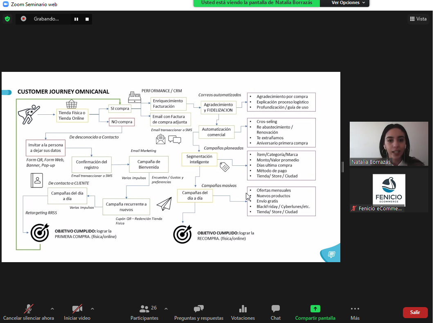Expand video options chevron

click(x=92, y=309)
